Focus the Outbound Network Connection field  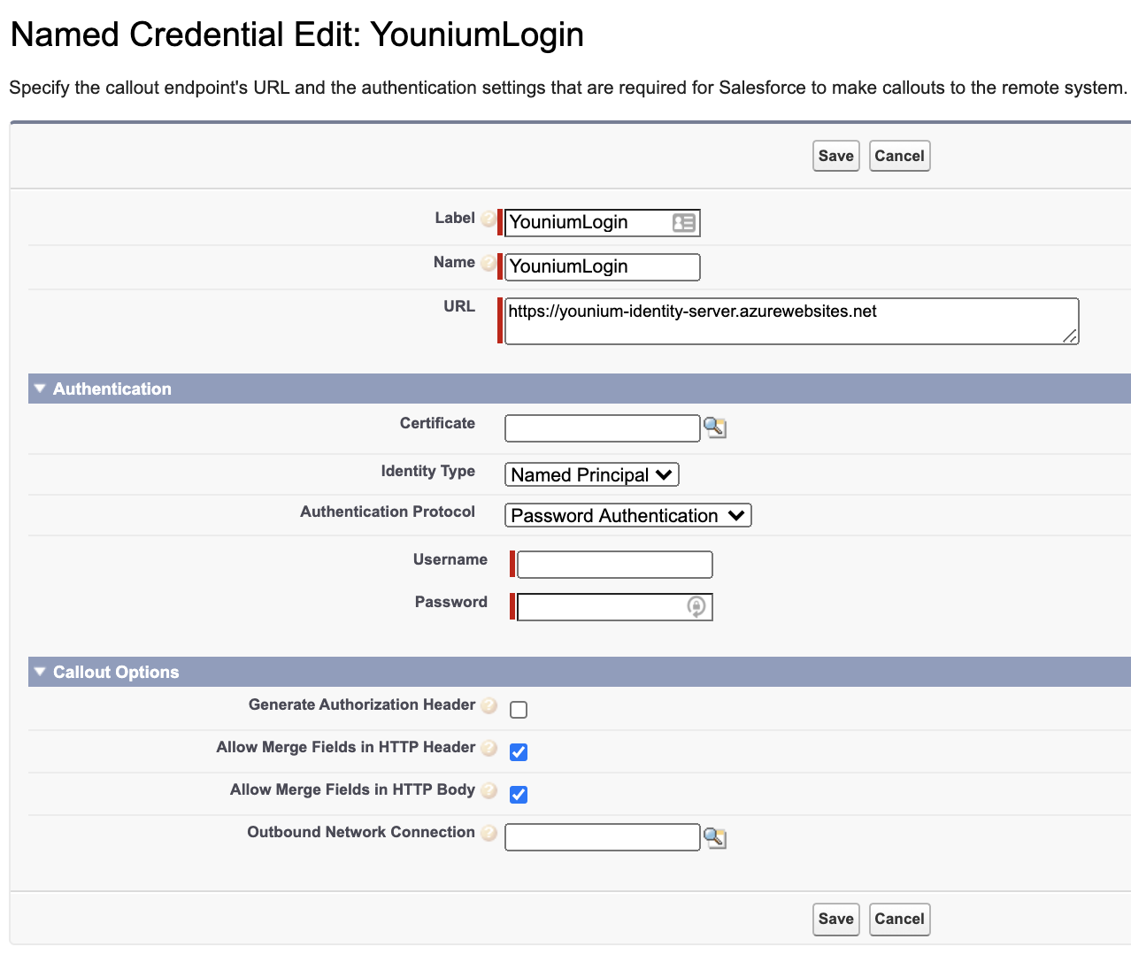click(x=603, y=837)
